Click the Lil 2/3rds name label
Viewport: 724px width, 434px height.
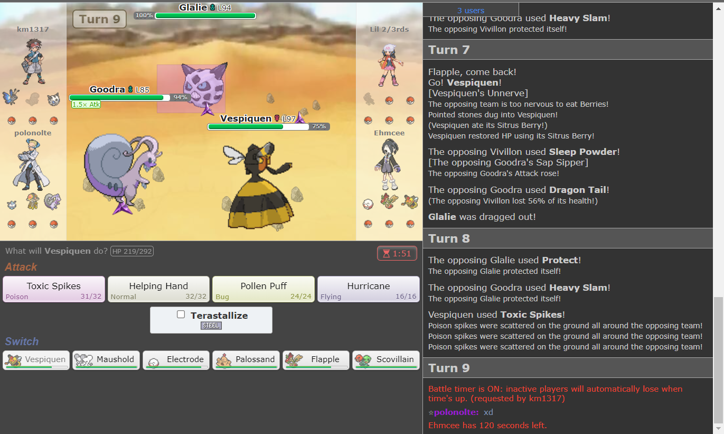click(389, 29)
